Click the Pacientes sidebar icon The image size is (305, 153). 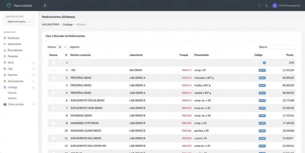click(5, 56)
